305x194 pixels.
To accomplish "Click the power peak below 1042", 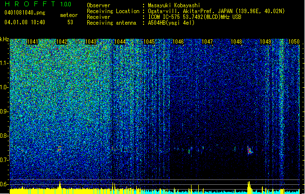I will coord(60,185).
